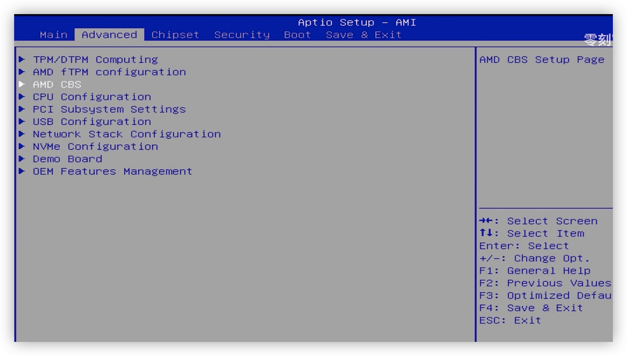The width and height of the screenshot is (627, 356).
Task: Click left-right arrows icon for Select Screen
Action: (486, 221)
